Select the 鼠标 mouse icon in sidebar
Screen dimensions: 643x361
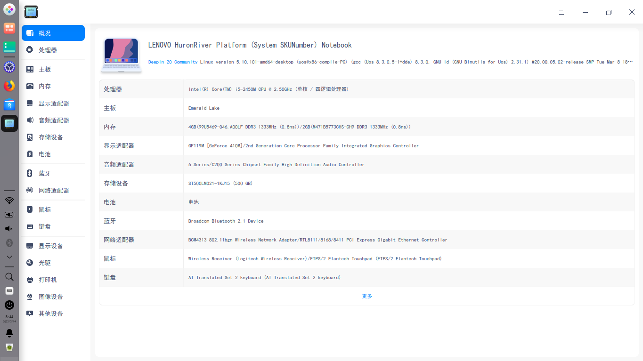pos(30,209)
